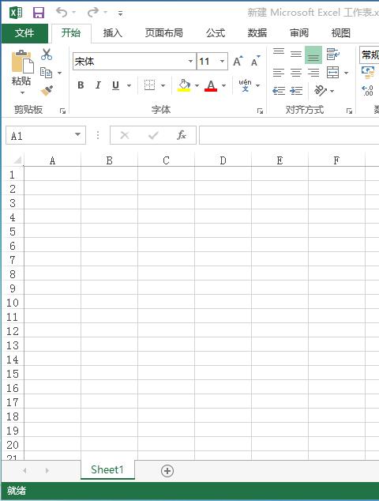This screenshot has height=501, width=379.
Task: Click the Insert Function fx icon
Action: click(x=182, y=135)
